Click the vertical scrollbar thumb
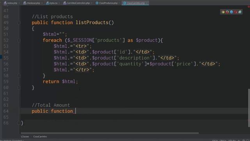Screen dimensions: 250x141 click(249, 108)
